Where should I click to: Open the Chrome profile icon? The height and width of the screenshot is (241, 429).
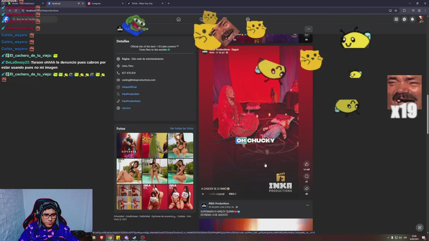click(419, 10)
